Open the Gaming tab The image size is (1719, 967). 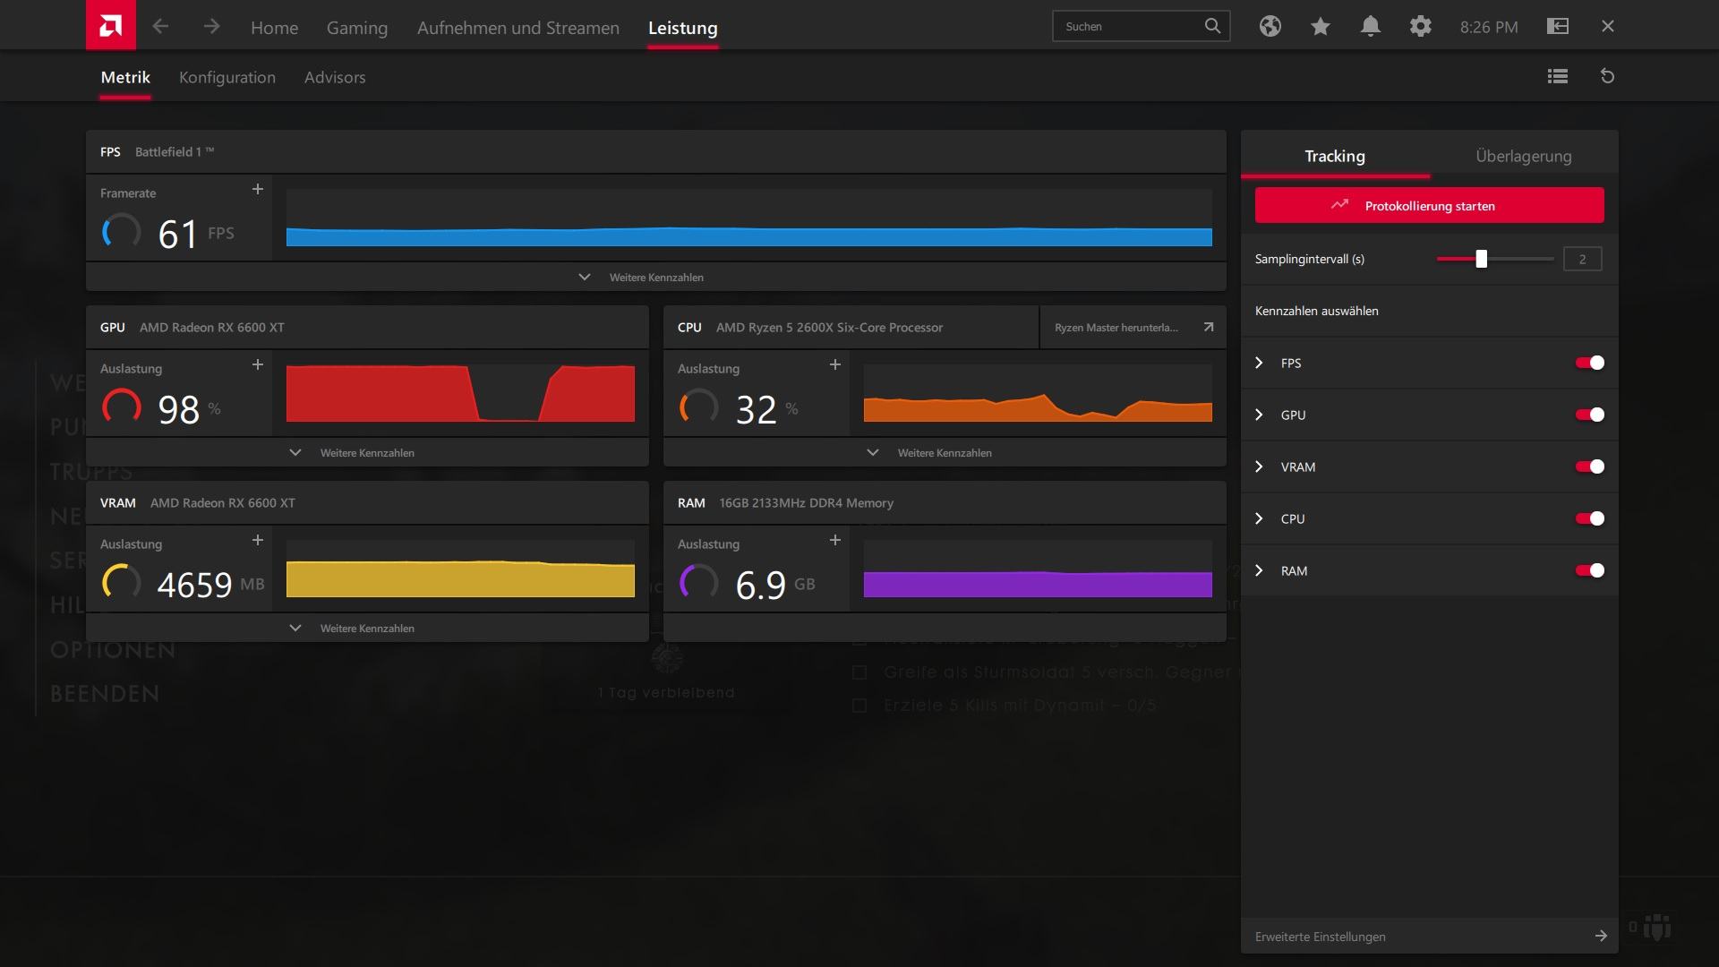coord(356,27)
